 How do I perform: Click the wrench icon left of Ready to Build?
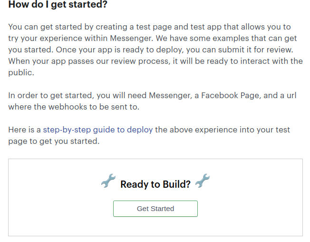[x=108, y=181]
